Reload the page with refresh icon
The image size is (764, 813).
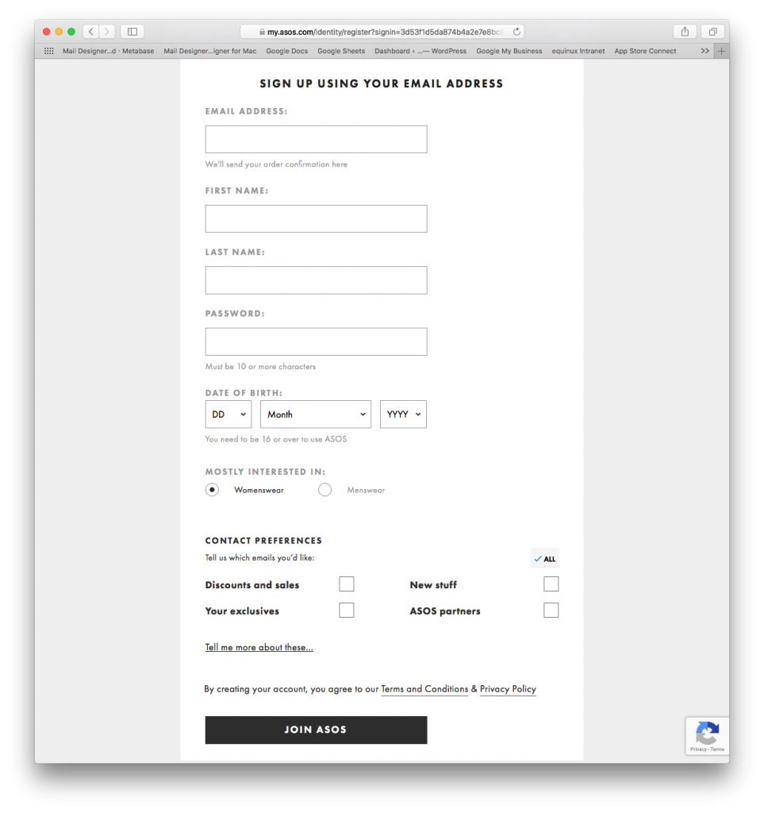click(516, 32)
